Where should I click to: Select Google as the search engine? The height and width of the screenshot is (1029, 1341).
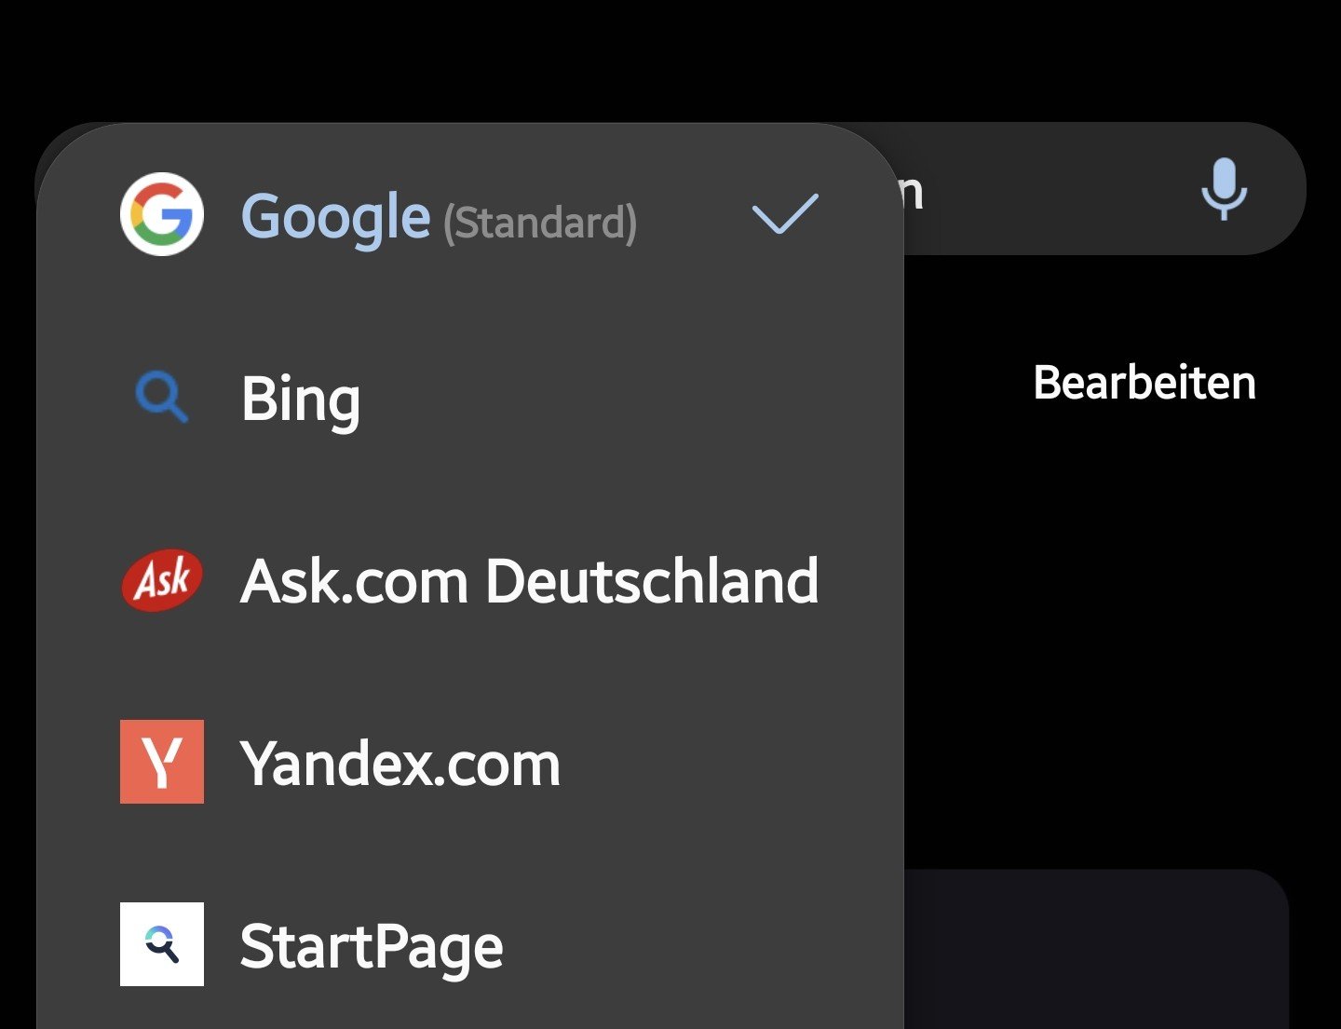[335, 216]
